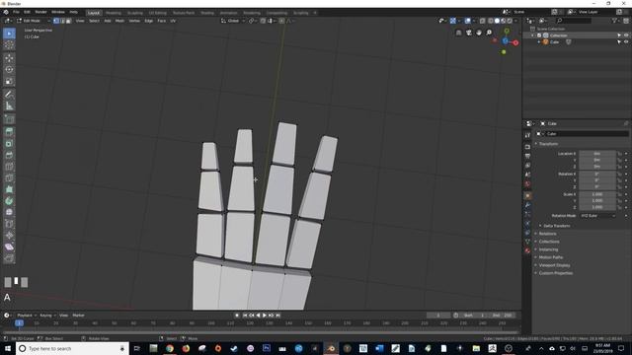This screenshot has height=355, width=632.
Task: Activate the Smooth vertices tool
Action: (9, 212)
